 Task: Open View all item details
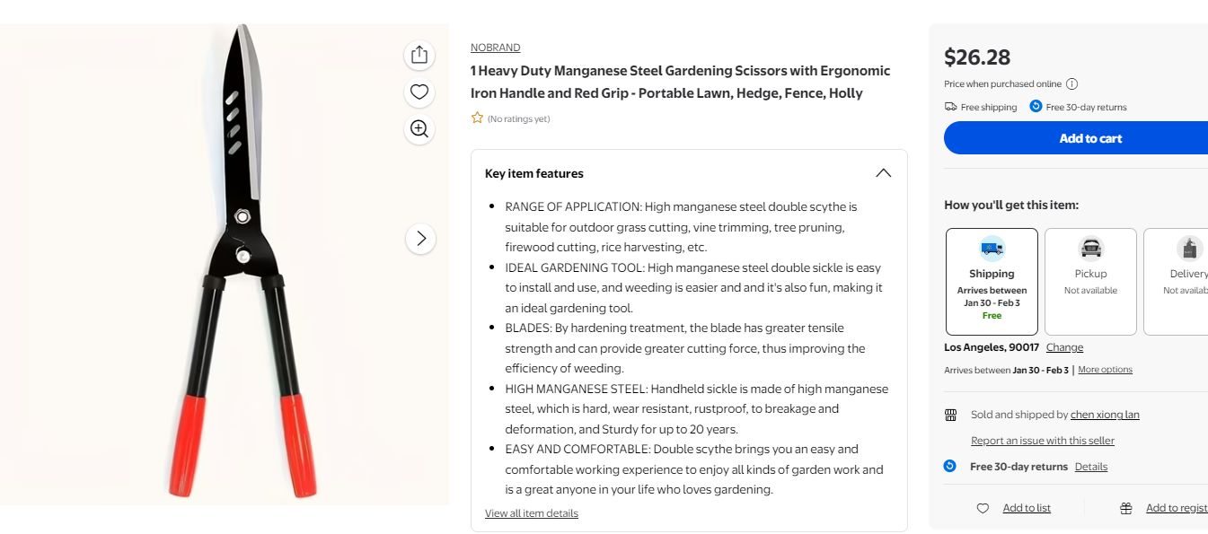[532, 513]
